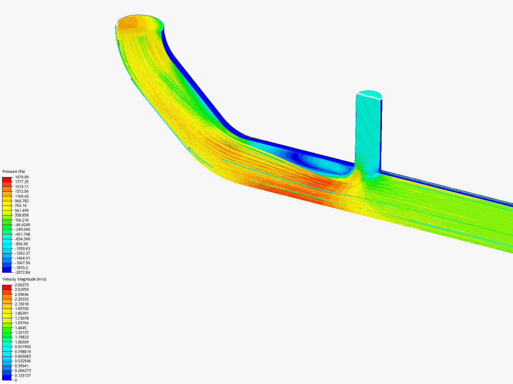This screenshot has height=384, width=513.
Task: Select pressure legend value 1574.71
Action: 22,187
